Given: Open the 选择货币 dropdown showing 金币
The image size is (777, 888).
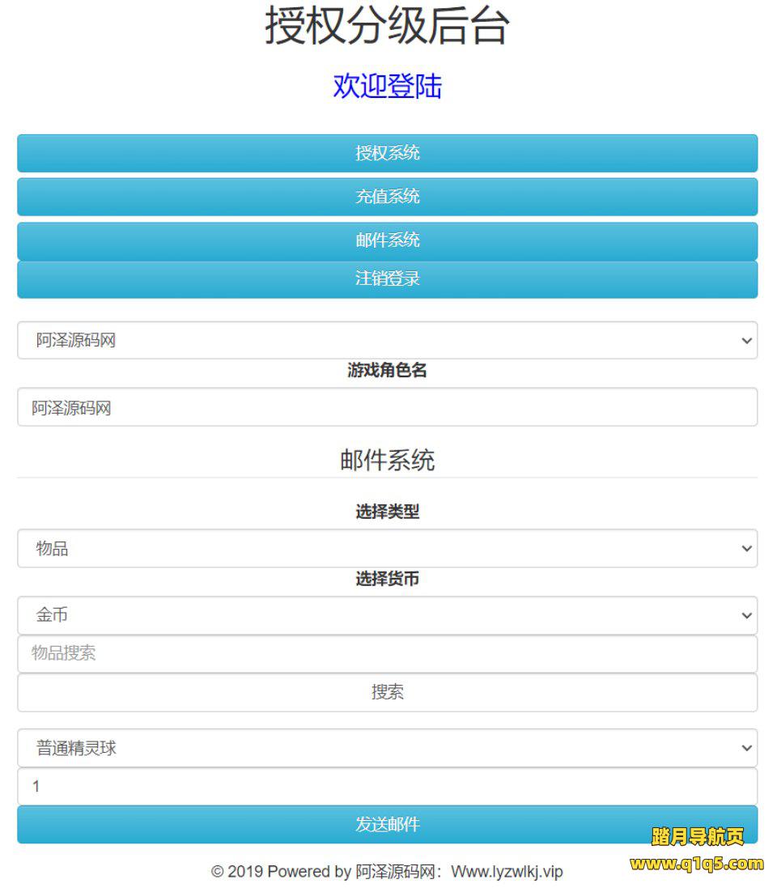Looking at the screenshot, I should 387,615.
